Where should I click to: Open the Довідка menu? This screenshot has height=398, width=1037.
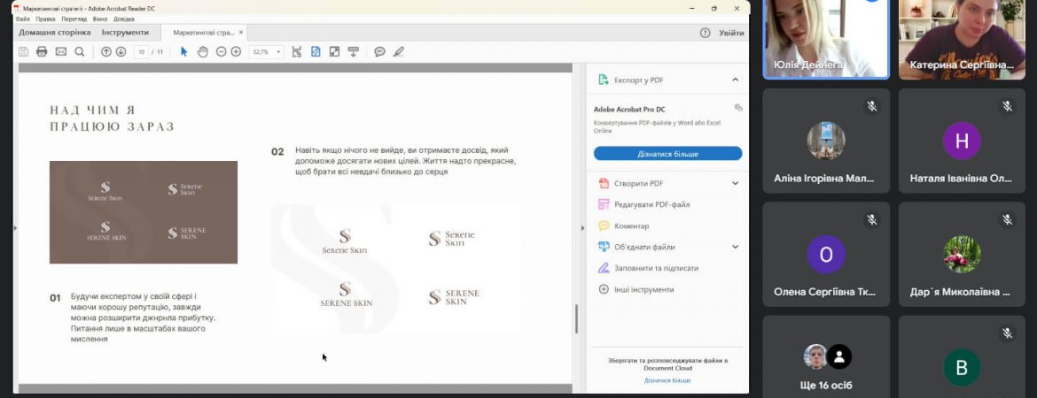point(124,19)
